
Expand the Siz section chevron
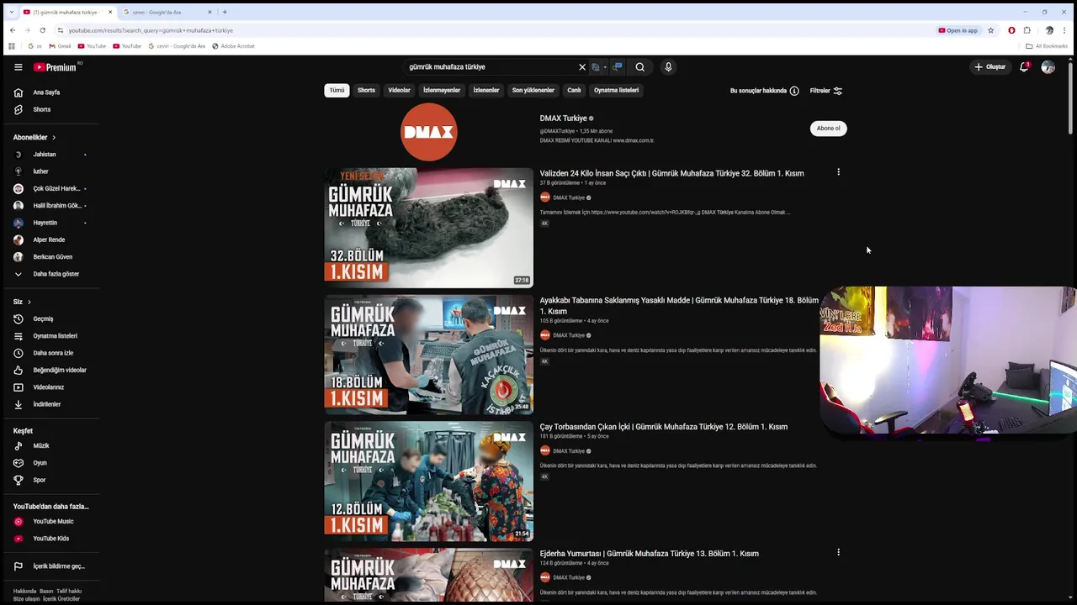(29, 302)
